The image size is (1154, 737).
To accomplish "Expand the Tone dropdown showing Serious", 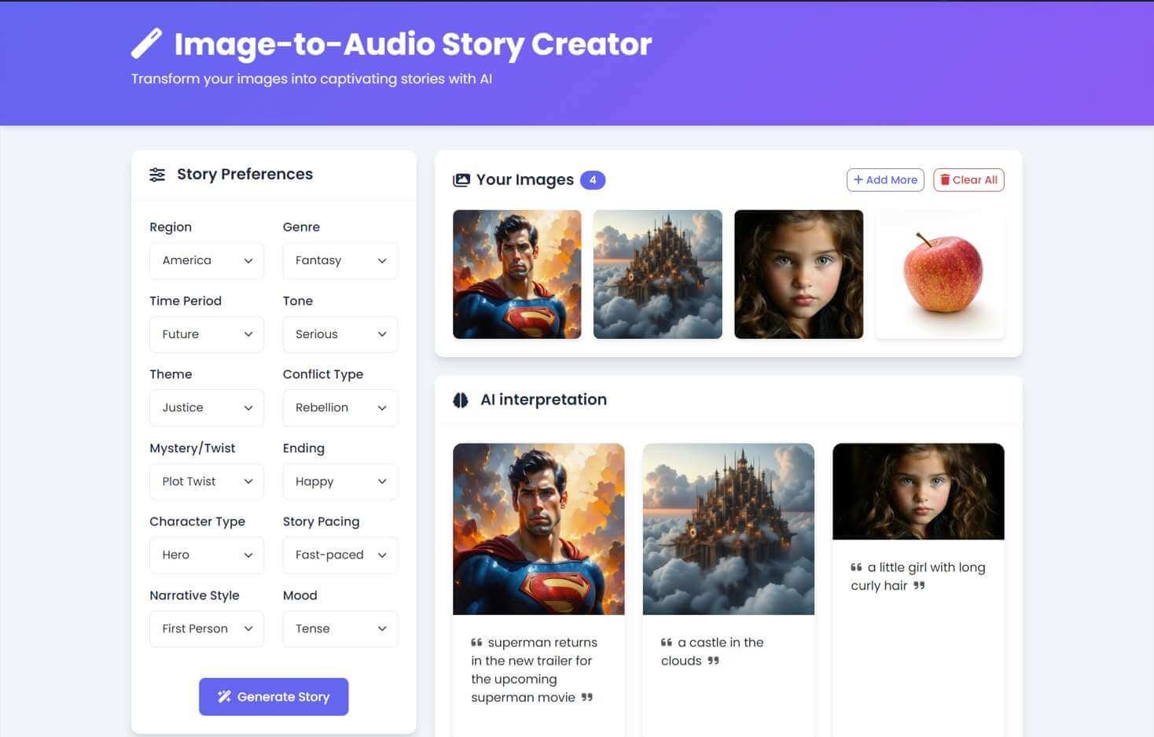I will point(340,334).
